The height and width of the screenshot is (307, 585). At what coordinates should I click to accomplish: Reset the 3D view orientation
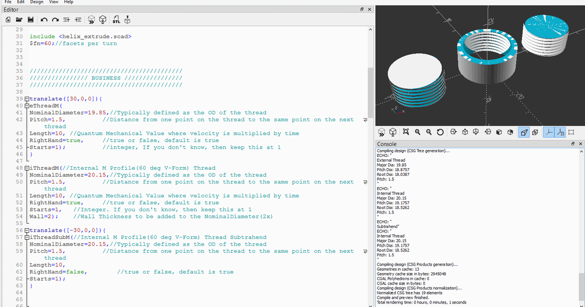pos(440,132)
